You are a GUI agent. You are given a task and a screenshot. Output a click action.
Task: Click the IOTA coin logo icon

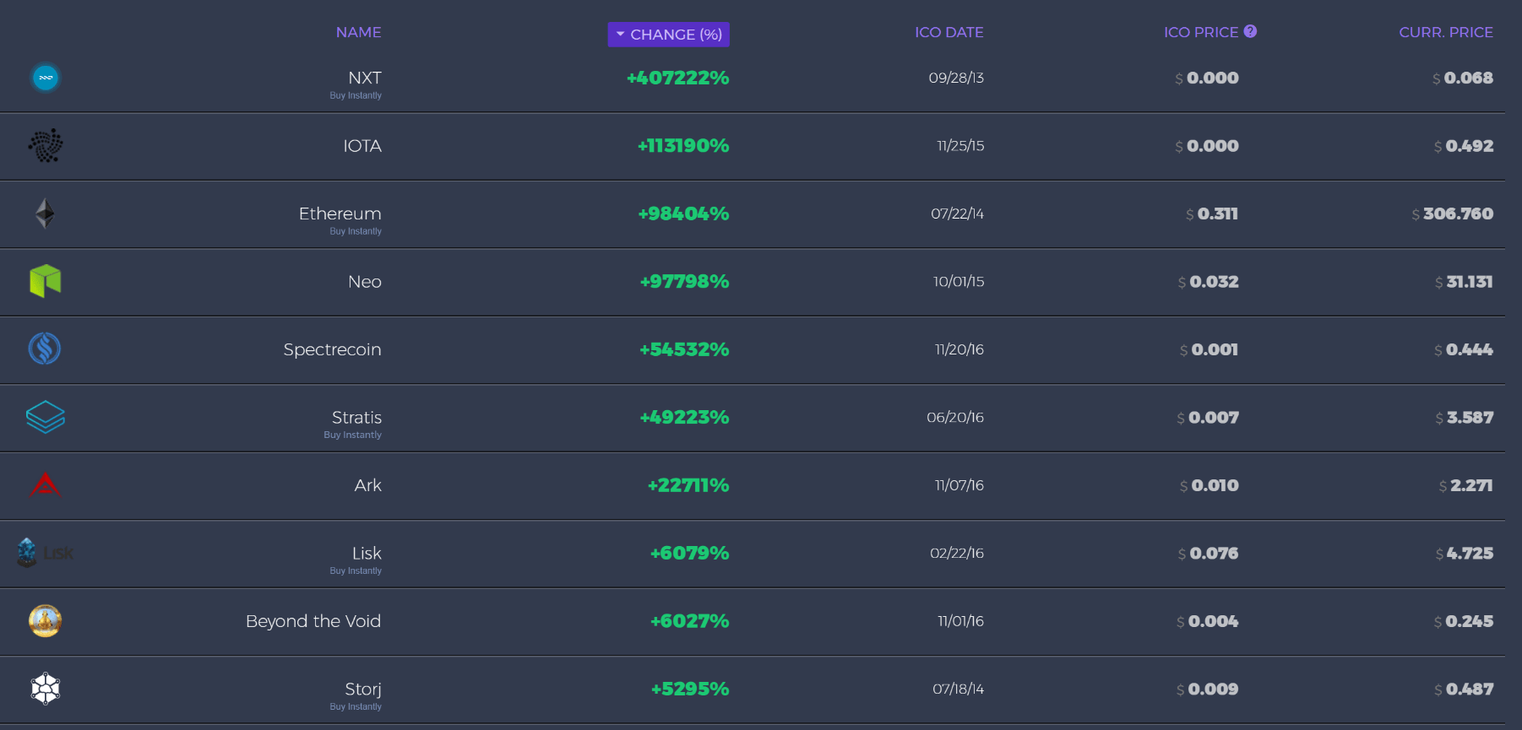click(x=46, y=146)
